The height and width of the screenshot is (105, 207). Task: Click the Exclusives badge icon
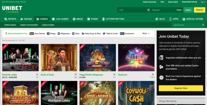click(122, 34)
